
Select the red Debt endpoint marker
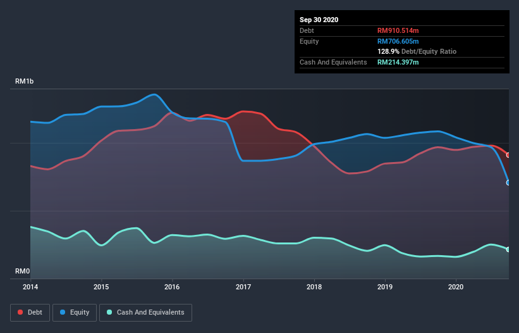pos(508,155)
